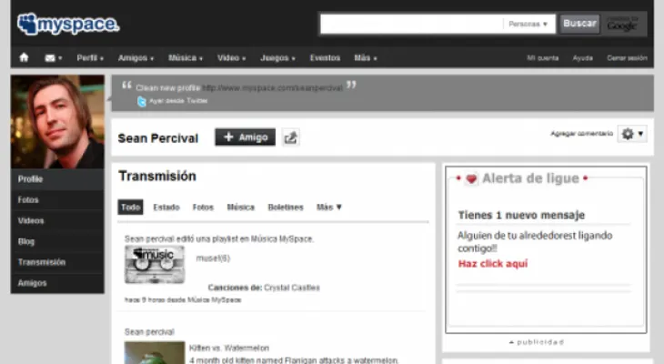This screenshot has height=364, width=664.
Task: Click in the search input field
Action: [x=412, y=25]
